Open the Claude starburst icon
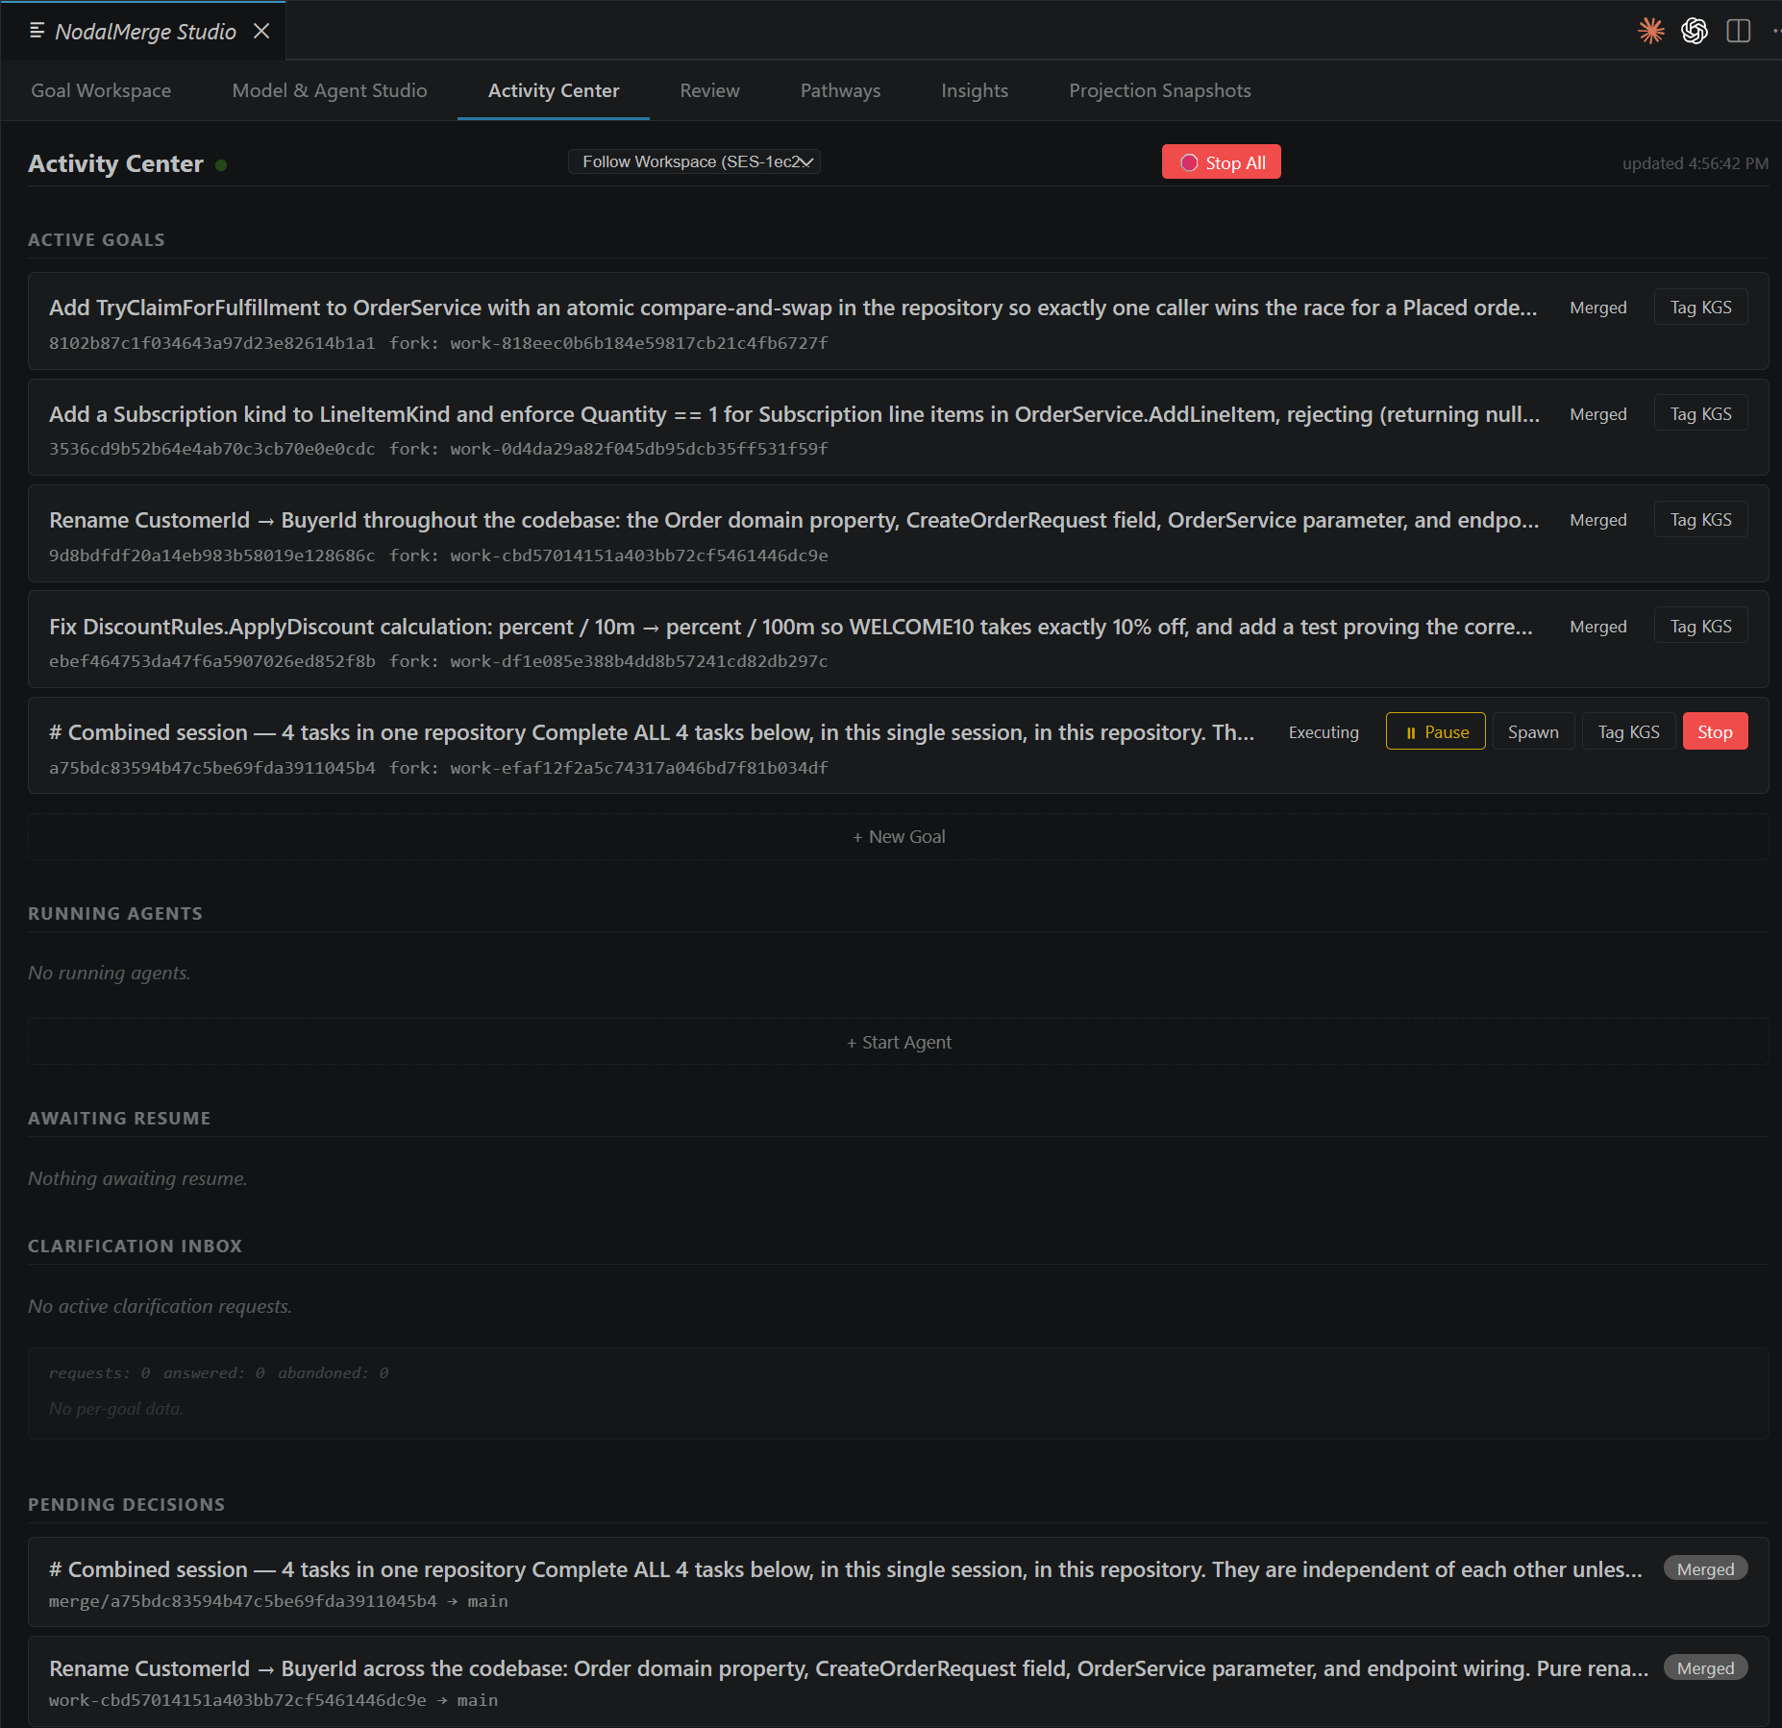Image resolution: width=1782 pixels, height=1728 pixels. (1651, 31)
